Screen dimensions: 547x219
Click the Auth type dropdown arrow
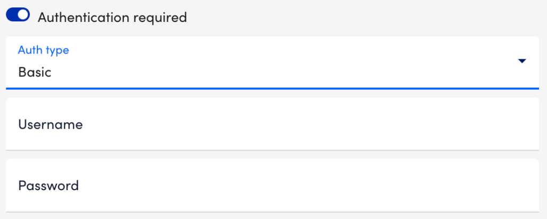pyautogui.click(x=522, y=61)
